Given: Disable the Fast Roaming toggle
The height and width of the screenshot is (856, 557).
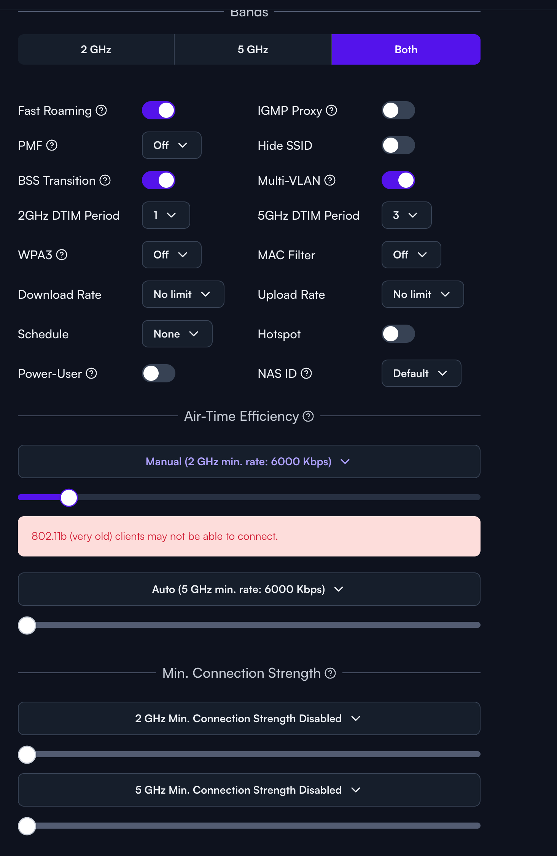Looking at the screenshot, I should 159,110.
